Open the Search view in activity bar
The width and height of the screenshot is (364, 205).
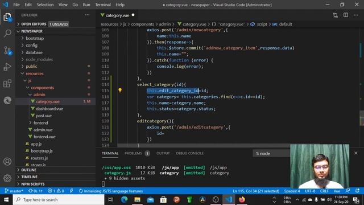point(7,33)
